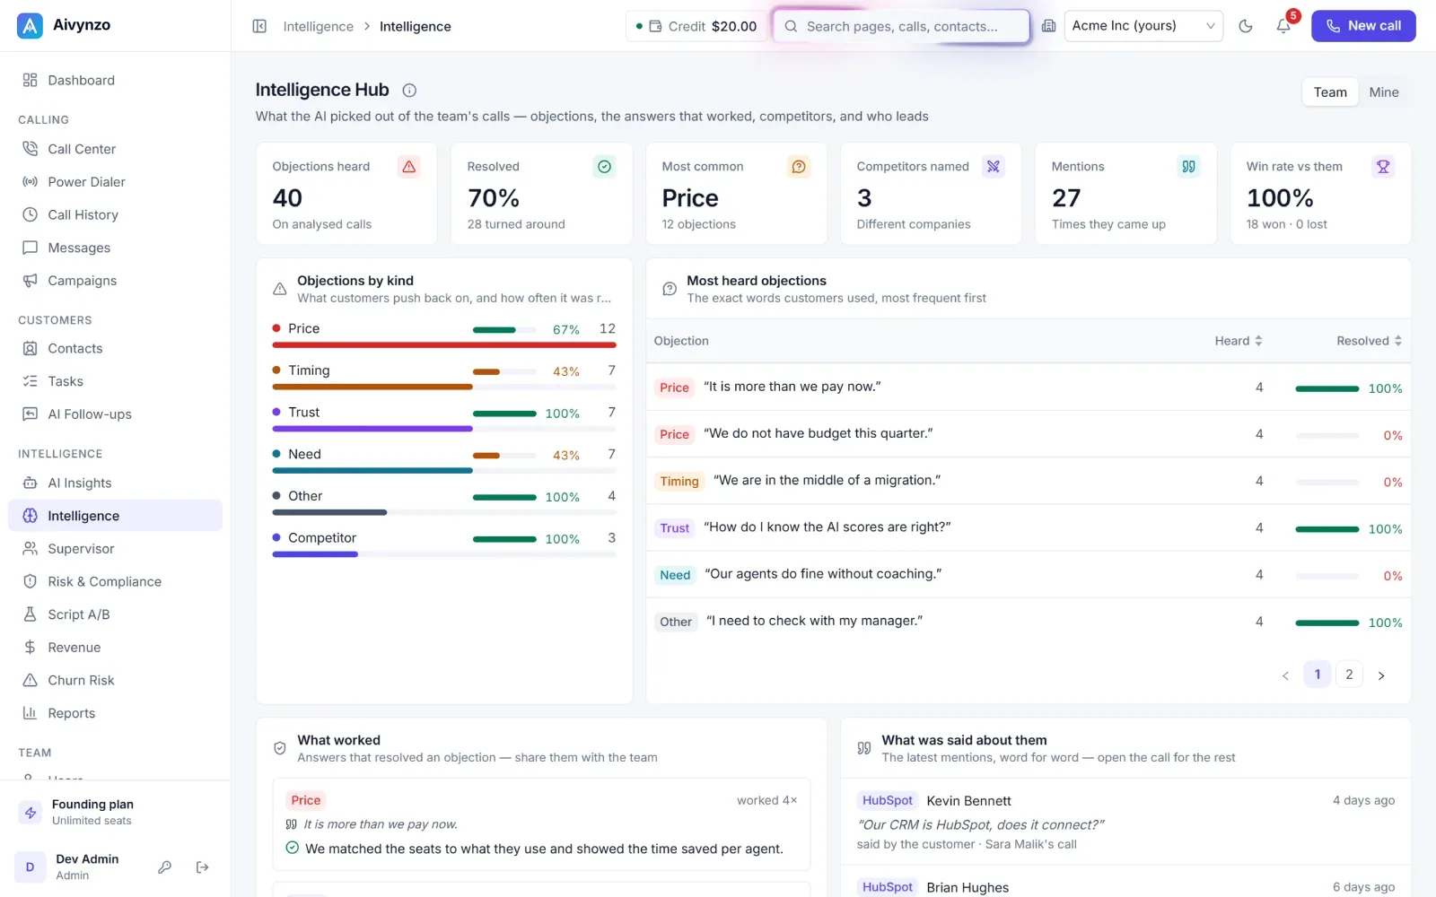Click the Intelligence brain icon in sidebar

pyautogui.click(x=30, y=516)
